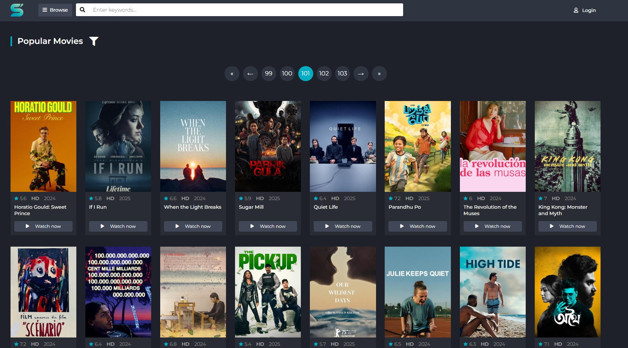Open If I Run poster
628x348 pixels.
pos(118,146)
